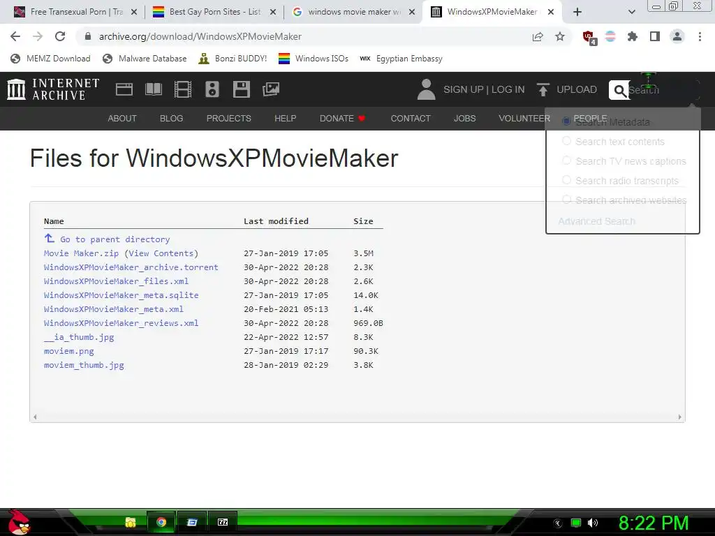The image size is (715, 536).
Task: Open the BLOG menu item
Action: pos(172,119)
